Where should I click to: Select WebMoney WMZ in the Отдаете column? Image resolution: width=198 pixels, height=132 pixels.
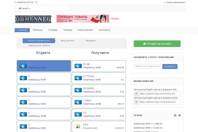pyautogui.click(x=44, y=66)
